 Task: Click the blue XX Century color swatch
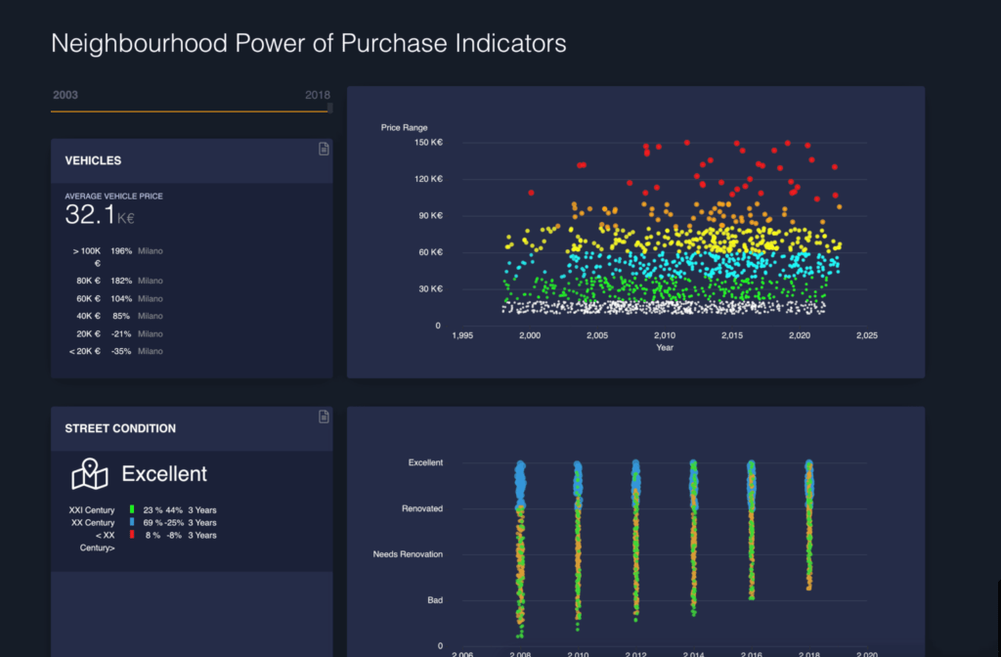pos(131,523)
